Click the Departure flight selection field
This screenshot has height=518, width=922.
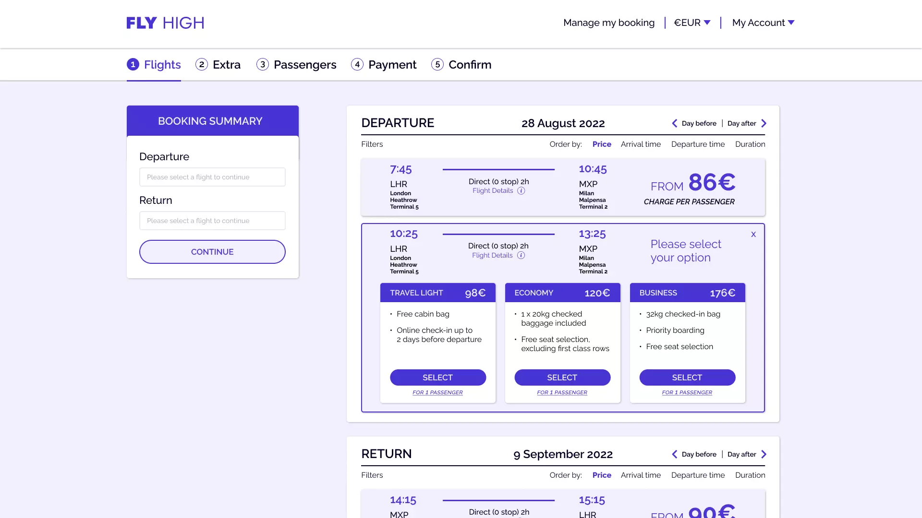click(x=212, y=177)
